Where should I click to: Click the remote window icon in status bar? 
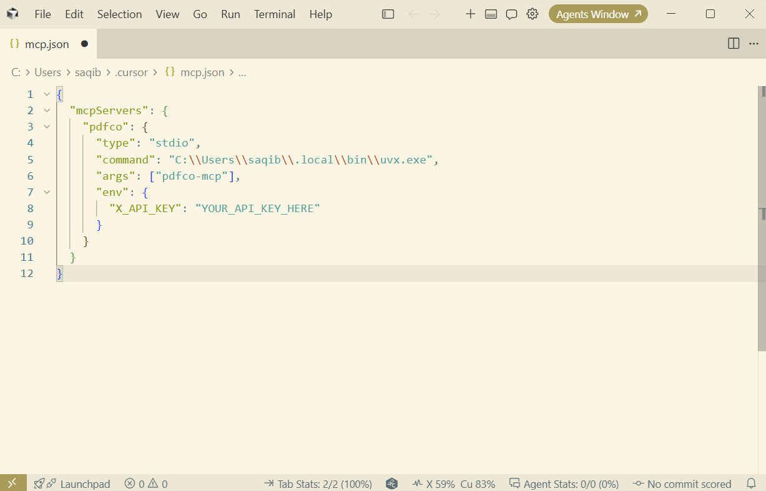[13, 483]
